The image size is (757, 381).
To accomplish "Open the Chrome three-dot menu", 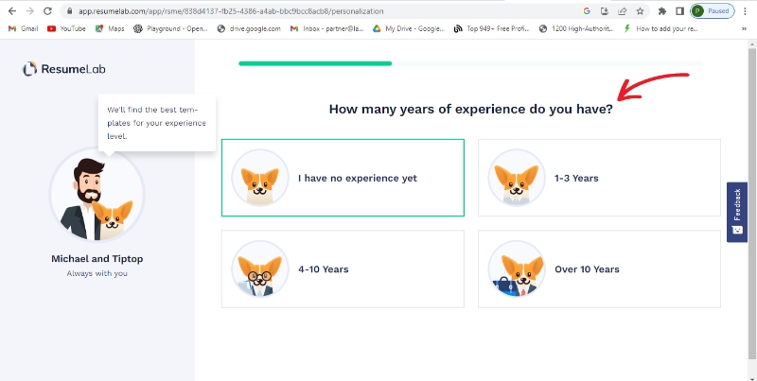I will pyautogui.click(x=747, y=11).
